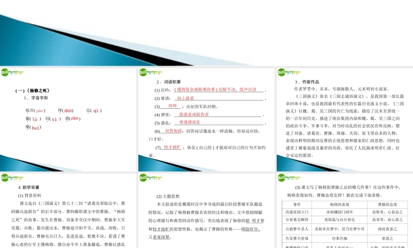The image size is (413, 248).
Task: Click the table header 杨修的表现
Action: click(x=339, y=205)
